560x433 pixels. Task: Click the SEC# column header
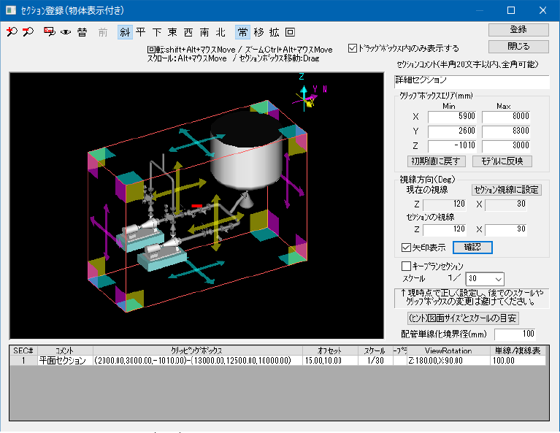(x=23, y=350)
